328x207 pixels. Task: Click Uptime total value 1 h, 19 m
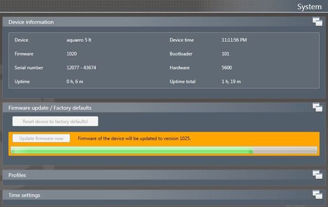tap(231, 81)
